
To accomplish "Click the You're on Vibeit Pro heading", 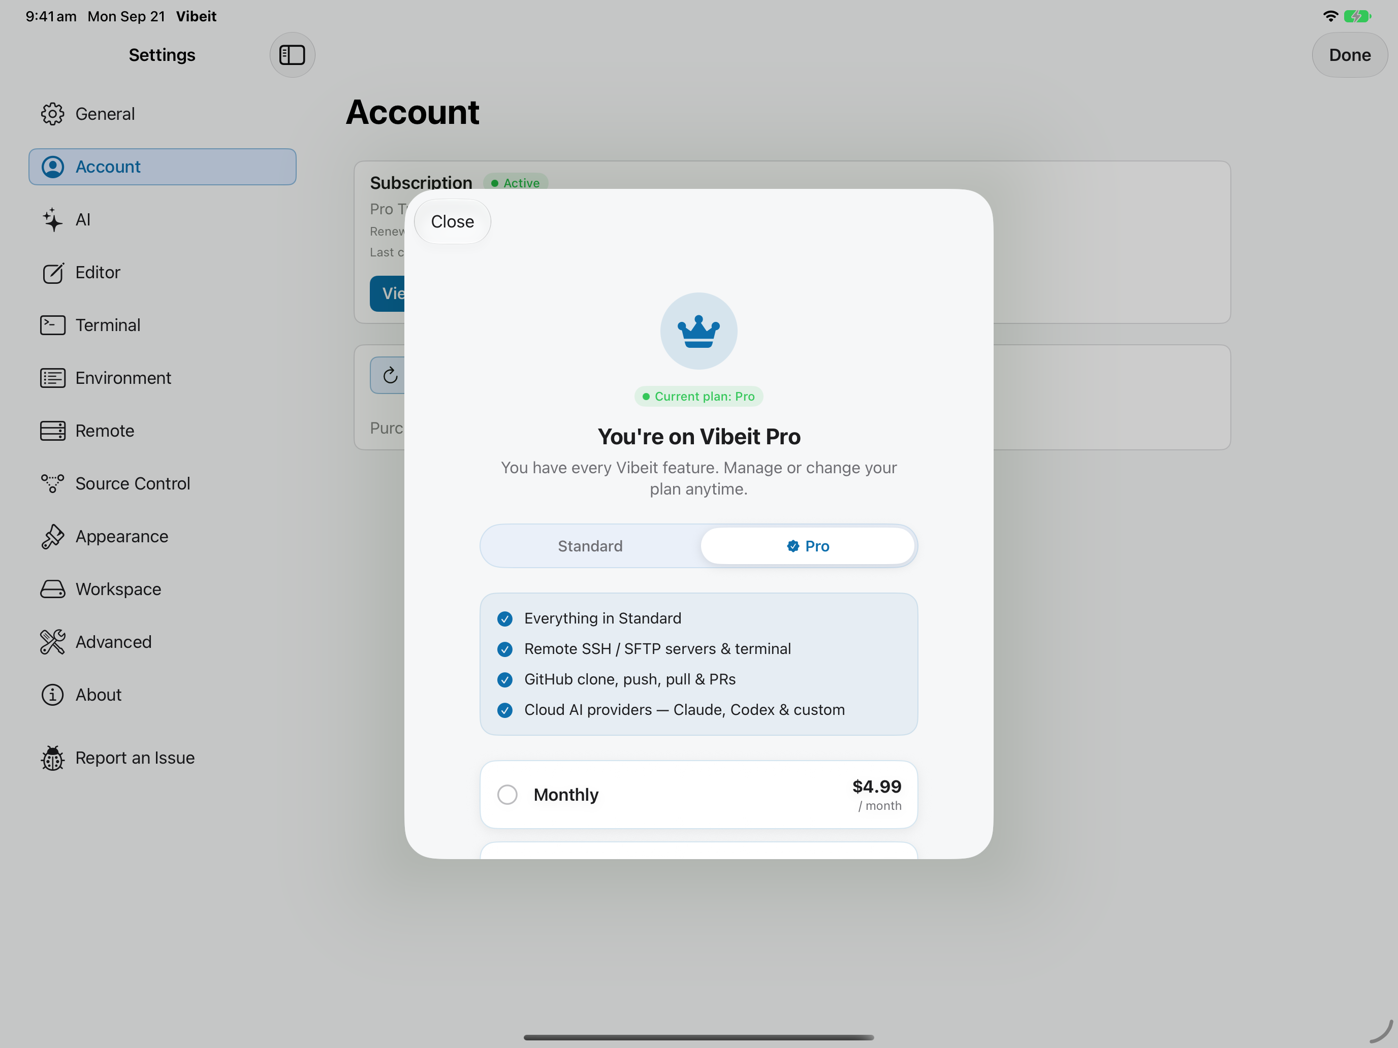I will tap(698, 437).
